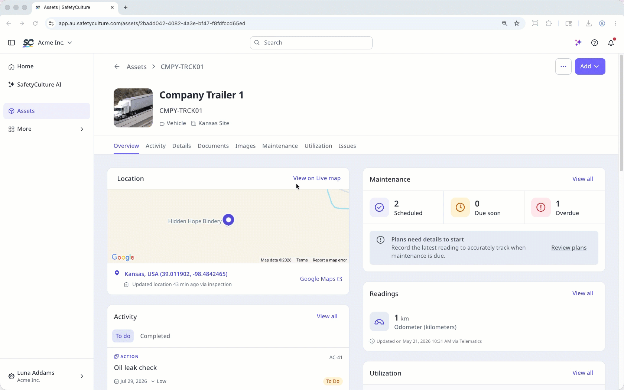Switch to the Documents tab
Image resolution: width=624 pixels, height=390 pixels.
213,146
